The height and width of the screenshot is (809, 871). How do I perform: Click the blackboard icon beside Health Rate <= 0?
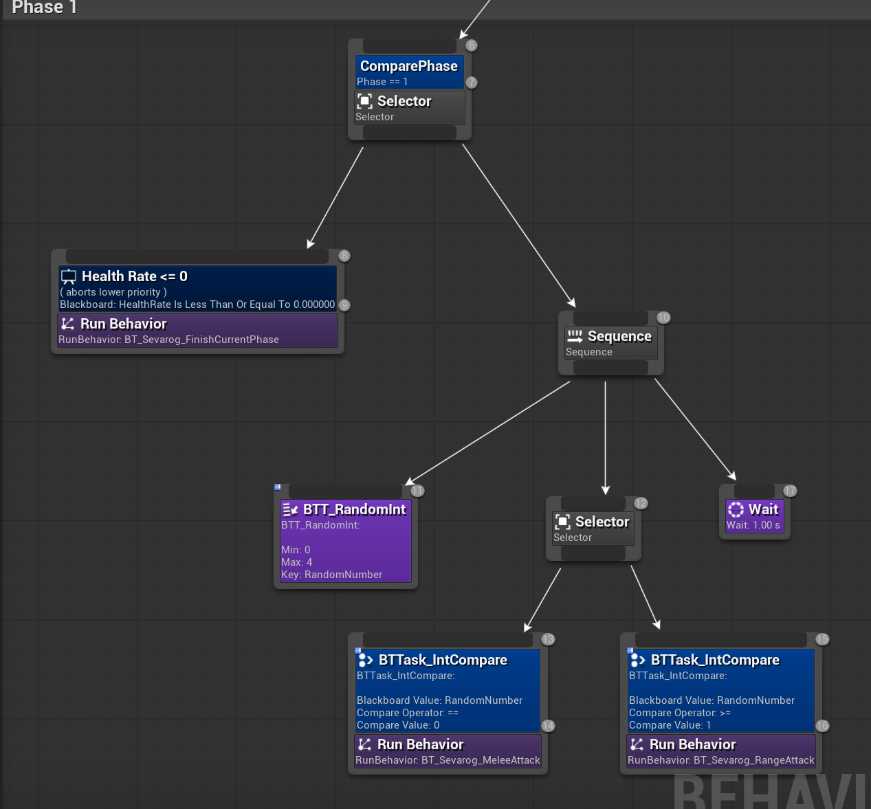click(x=69, y=277)
